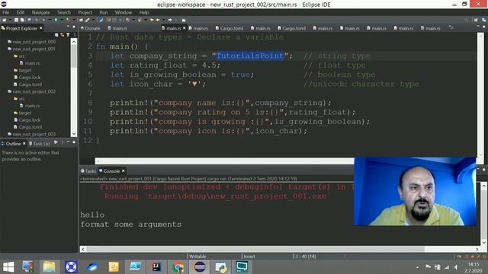Click the Debug toolbar icon
The width and height of the screenshot is (488, 274).
tap(44, 20)
